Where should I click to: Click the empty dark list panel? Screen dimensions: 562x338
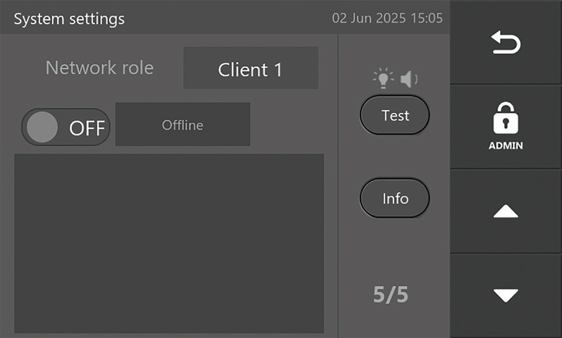pyautogui.click(x=169, y=243)
